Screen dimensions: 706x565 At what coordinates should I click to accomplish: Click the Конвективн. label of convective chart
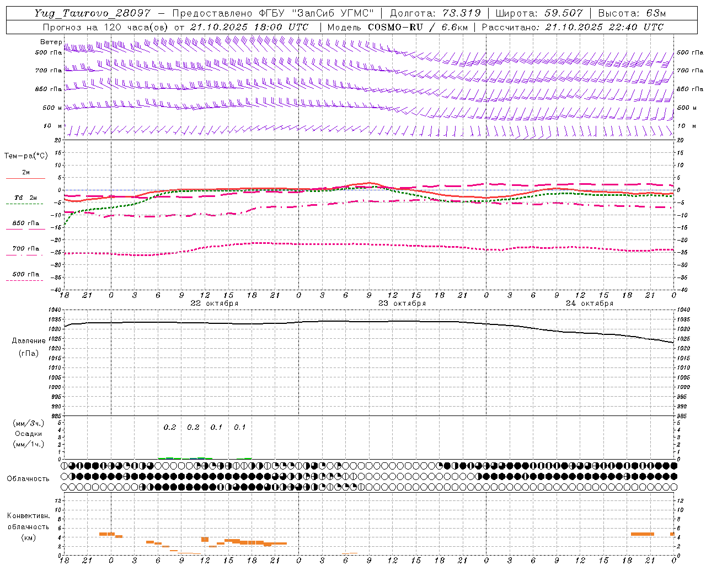coord(29,516)
